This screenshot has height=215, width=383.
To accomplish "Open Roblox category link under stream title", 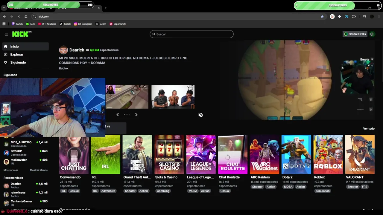I will point(64,68).
